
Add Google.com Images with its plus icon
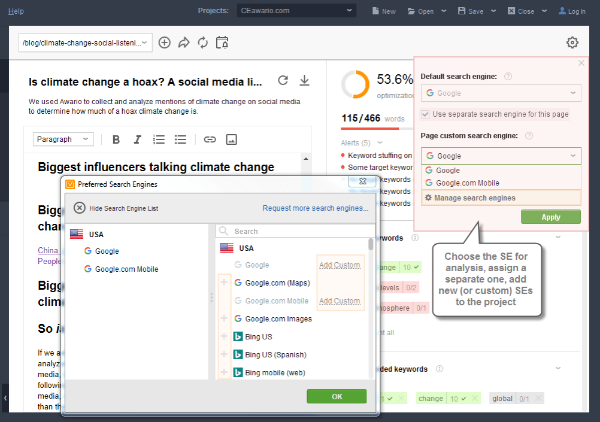click(224, 318)
